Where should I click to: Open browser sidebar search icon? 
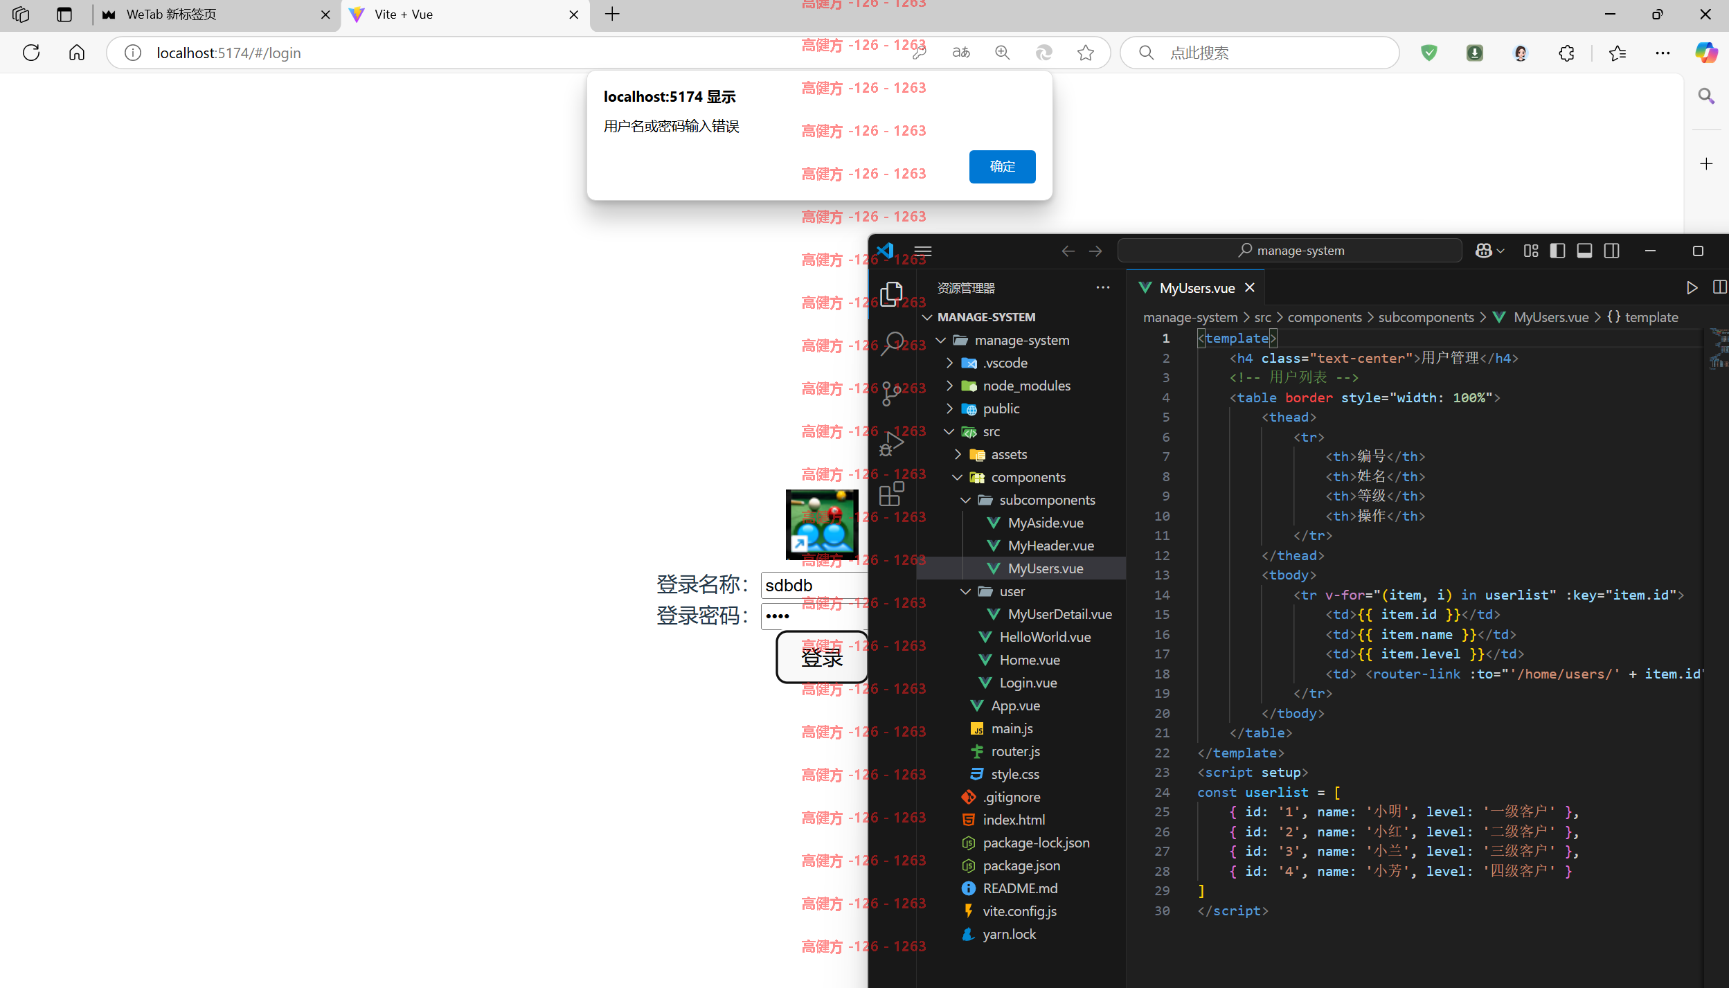[x=1706, y=96]
